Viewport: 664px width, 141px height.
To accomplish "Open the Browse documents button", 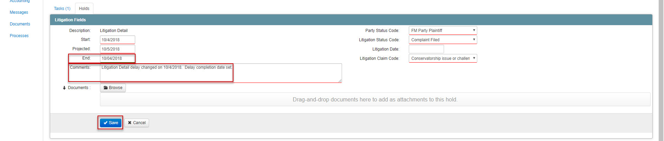I will click(113, 88).
